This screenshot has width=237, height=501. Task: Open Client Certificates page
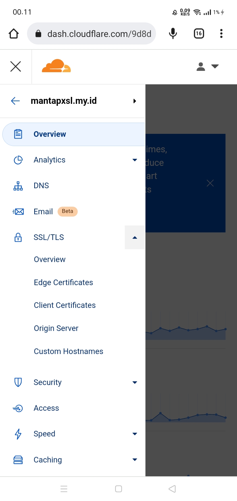pos(65,305)
